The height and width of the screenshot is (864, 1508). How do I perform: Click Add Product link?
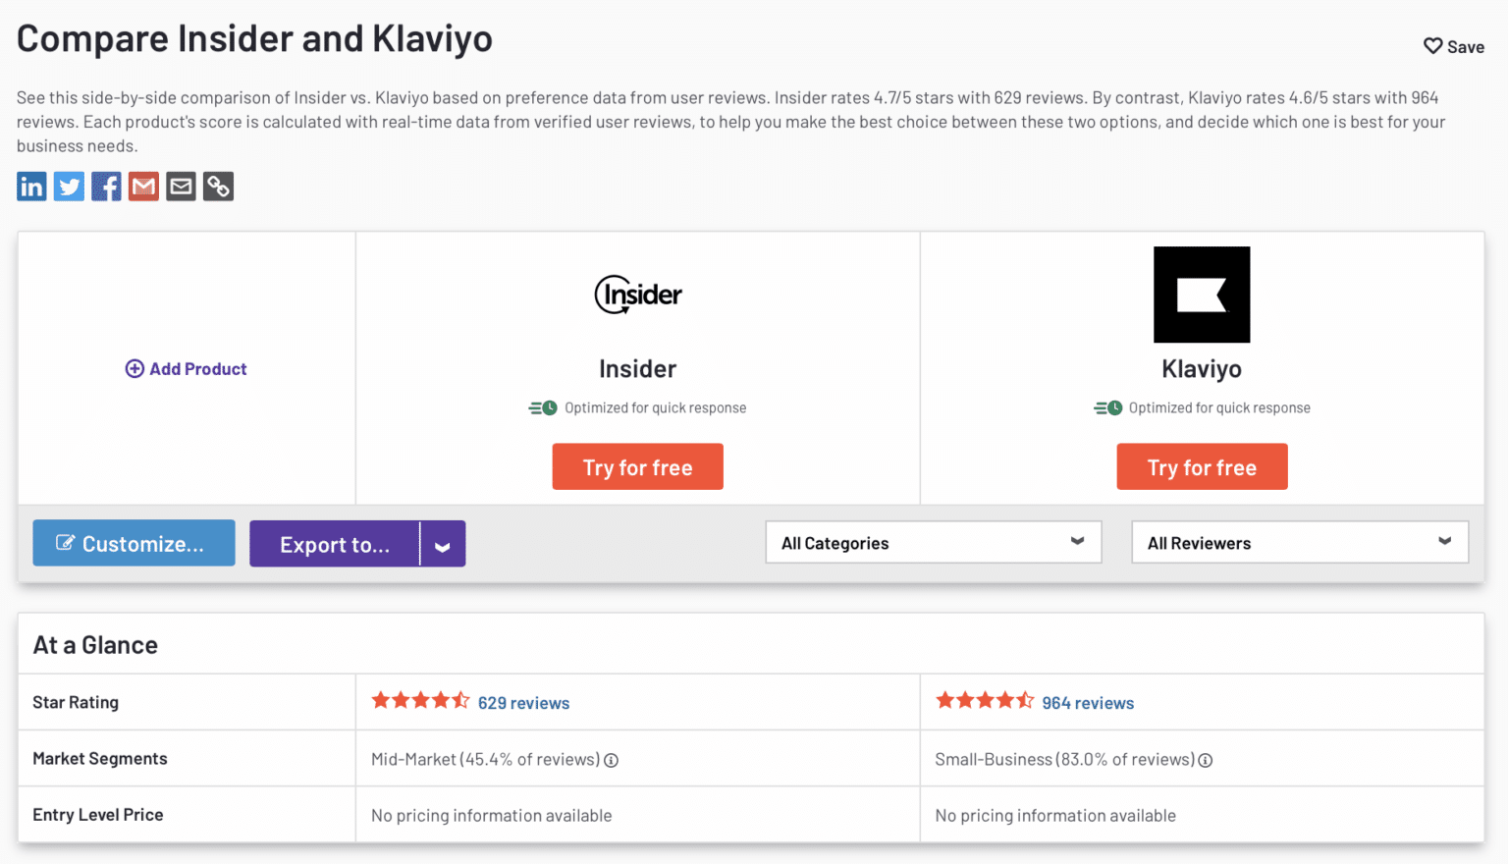187,369
